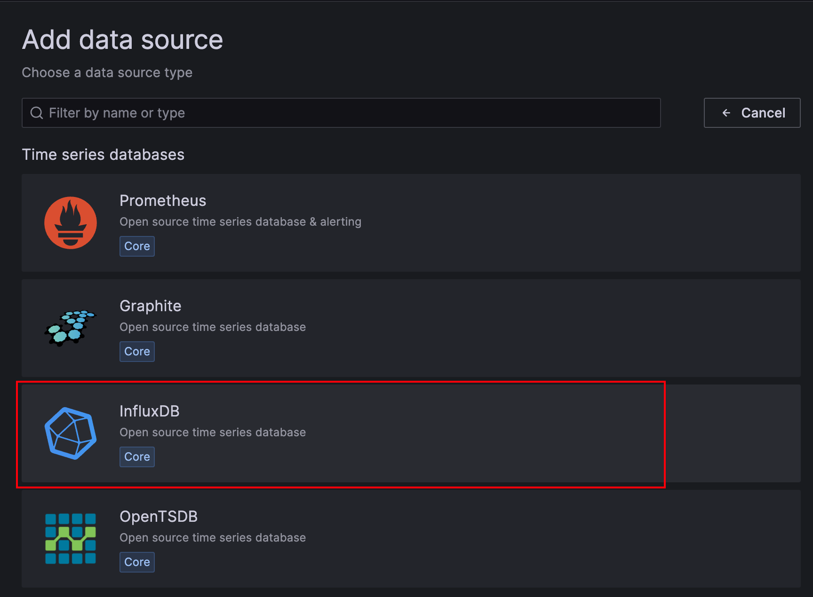Screen dimensions: 813x597
Task: Click the Graphite hexagon logo icon
Action: (71, 328)
